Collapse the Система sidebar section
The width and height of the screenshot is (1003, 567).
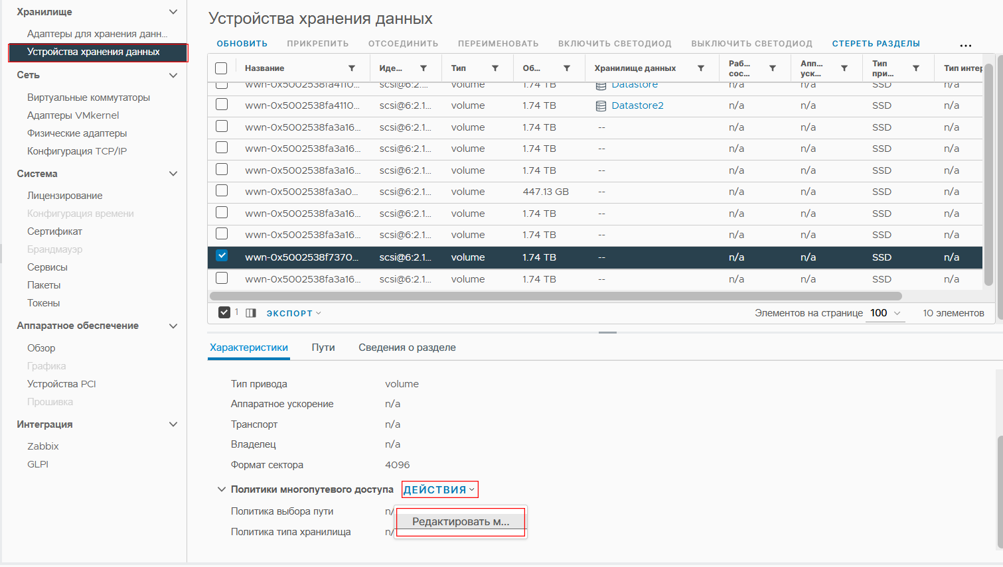click(173, 174)
